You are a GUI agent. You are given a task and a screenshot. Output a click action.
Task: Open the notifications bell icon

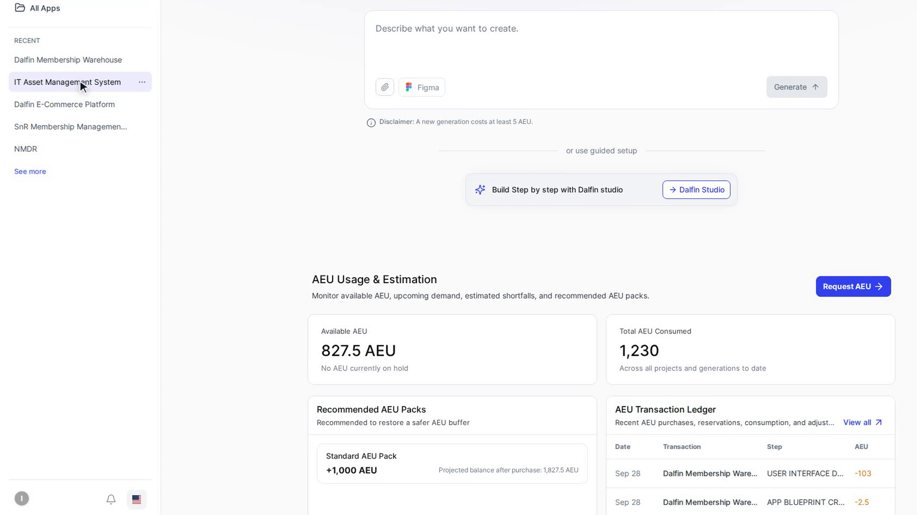click(111, 499)
